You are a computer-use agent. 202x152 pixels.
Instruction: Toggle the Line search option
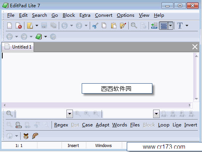click(x=177, y=125)
